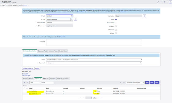Viewport: 172px width, 103px height.
Task: Click the info icon beside Application field
Action: coord(144,16)
